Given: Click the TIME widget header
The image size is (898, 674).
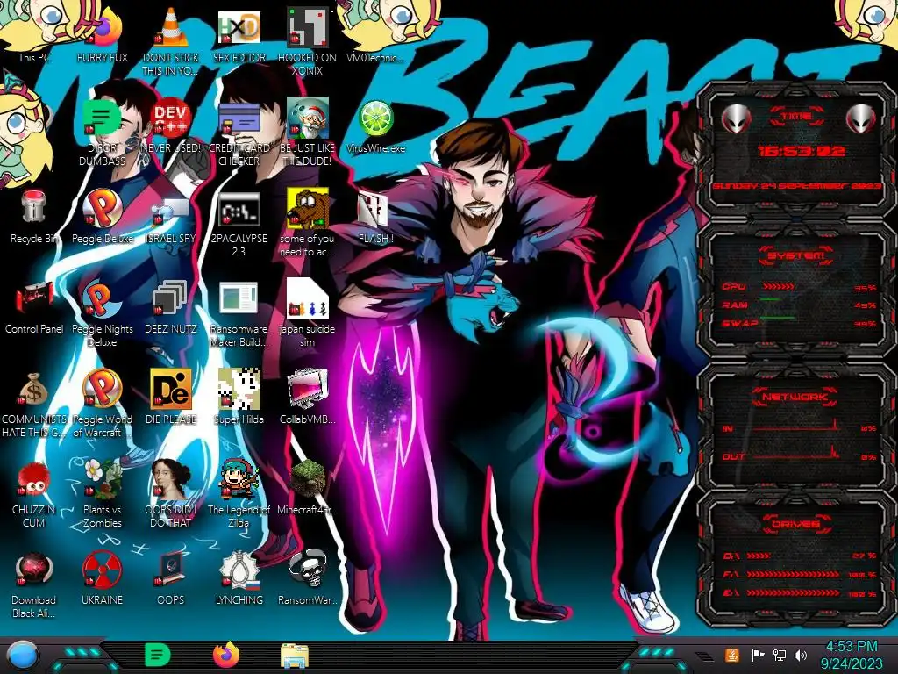Looking at the screenshot, I should click(796, 117).
